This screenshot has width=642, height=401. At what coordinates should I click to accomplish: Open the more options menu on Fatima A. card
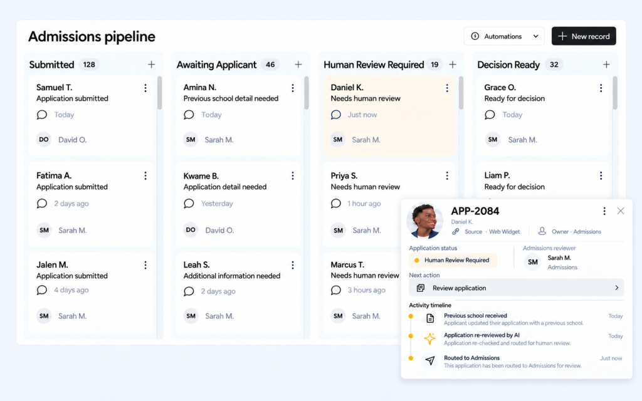click(x=145, y=176)
